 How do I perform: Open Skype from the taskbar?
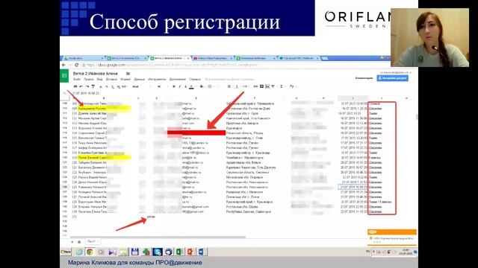[x=158, y=252]
